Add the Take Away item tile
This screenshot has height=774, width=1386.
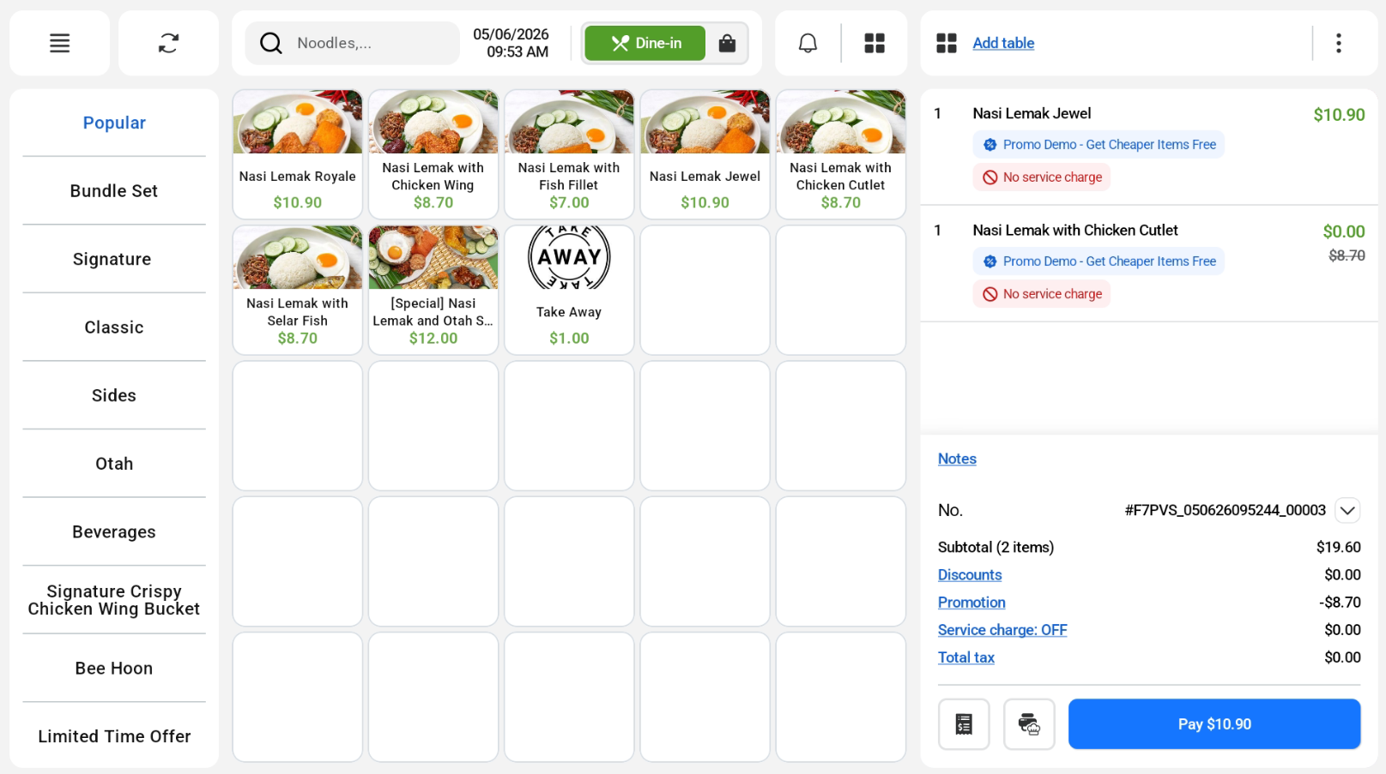[569, 290]
